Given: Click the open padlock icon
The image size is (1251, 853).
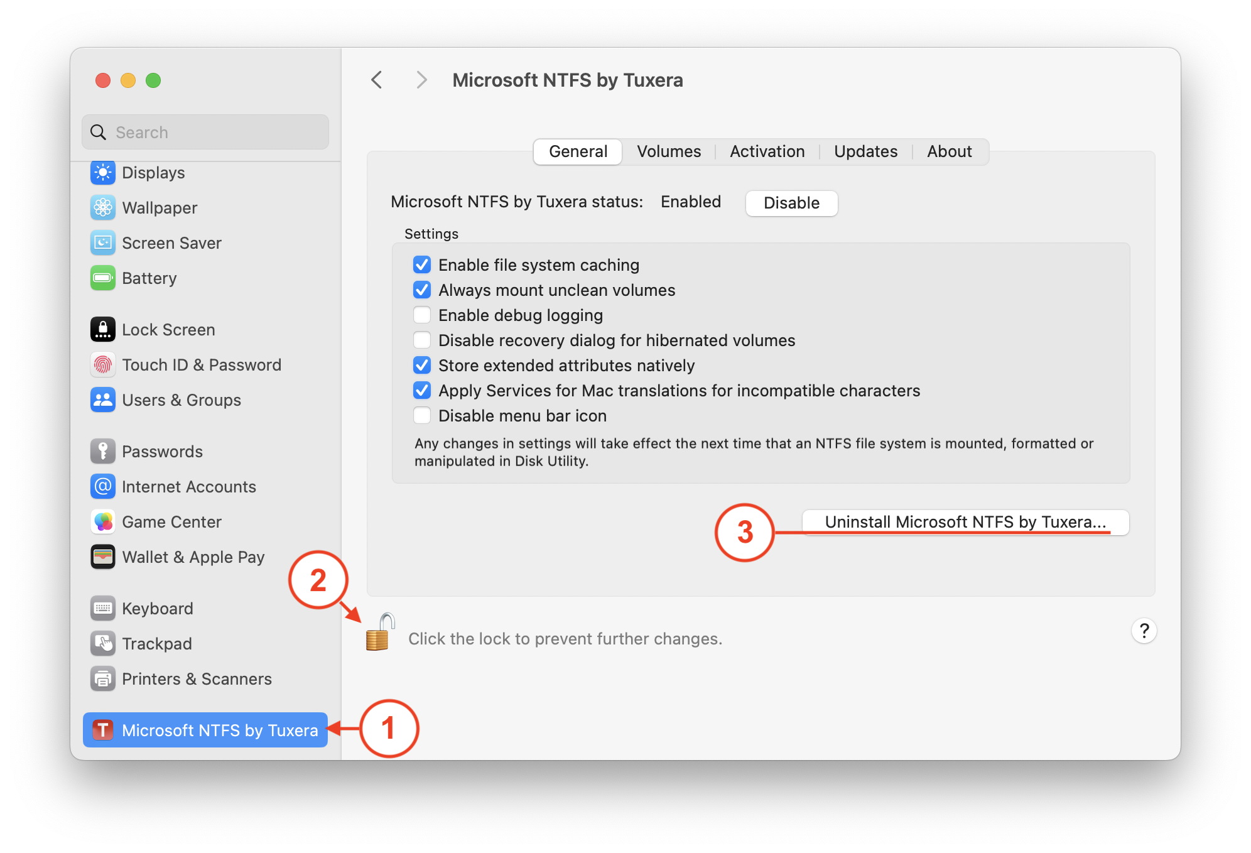Looking at the screenshot, I should pos(379,633).
